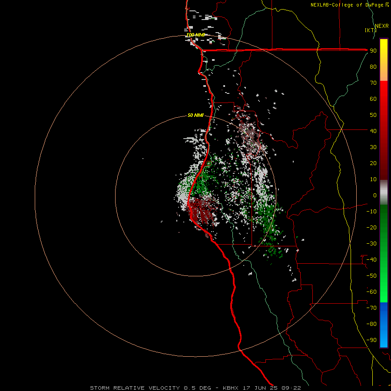Select the positive 70 scale value

click(x=373, y=83)
